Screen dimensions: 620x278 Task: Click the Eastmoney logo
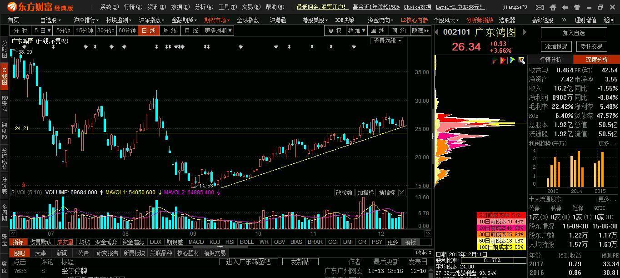(x=40, y=7)
